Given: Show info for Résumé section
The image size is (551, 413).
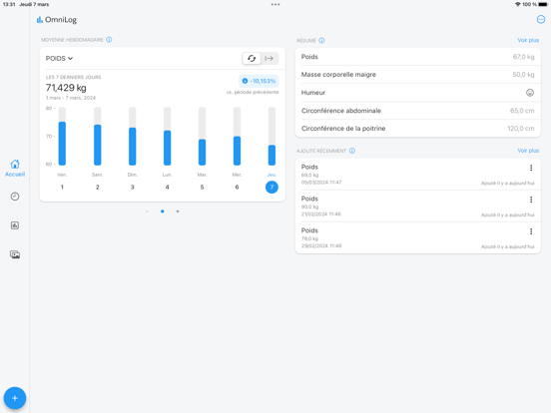Looking at the screenshot, I should (x=321, y=40).
